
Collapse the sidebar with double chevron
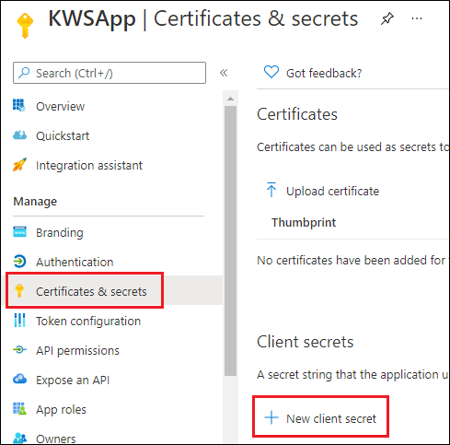(224, 73)
